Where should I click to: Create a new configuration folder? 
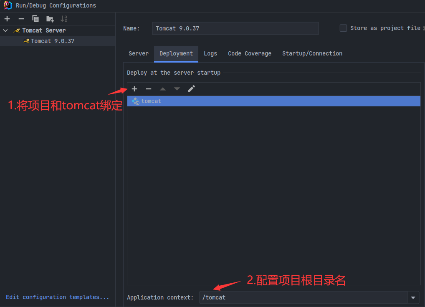point(50,19)
